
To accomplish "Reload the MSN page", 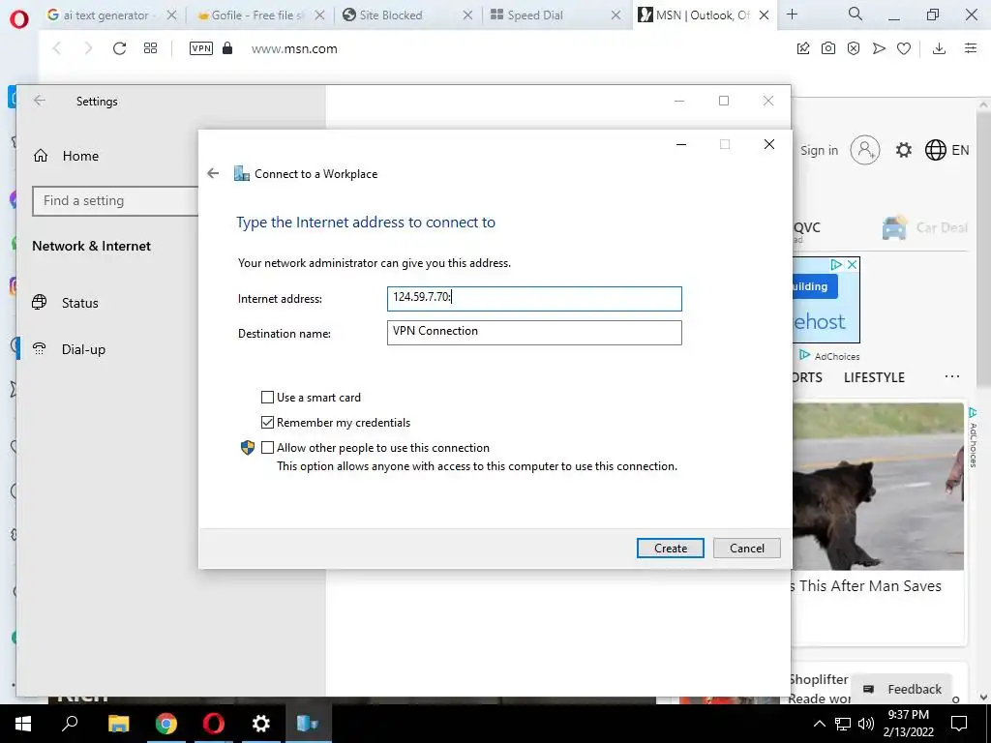I will coord(119,48).
